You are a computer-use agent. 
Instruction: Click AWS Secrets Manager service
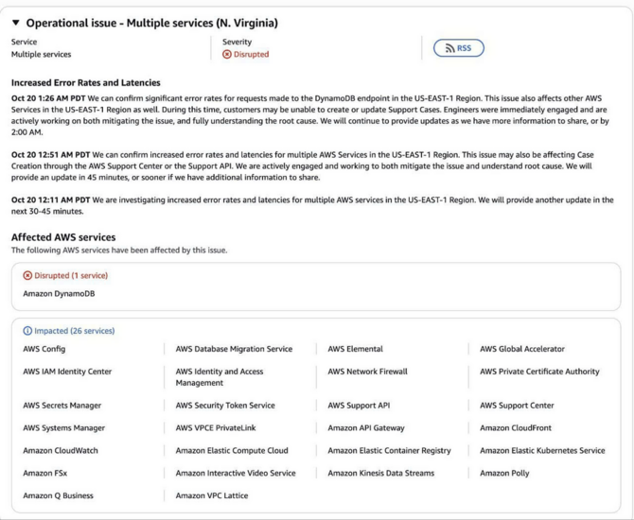[x=62, y=406]
